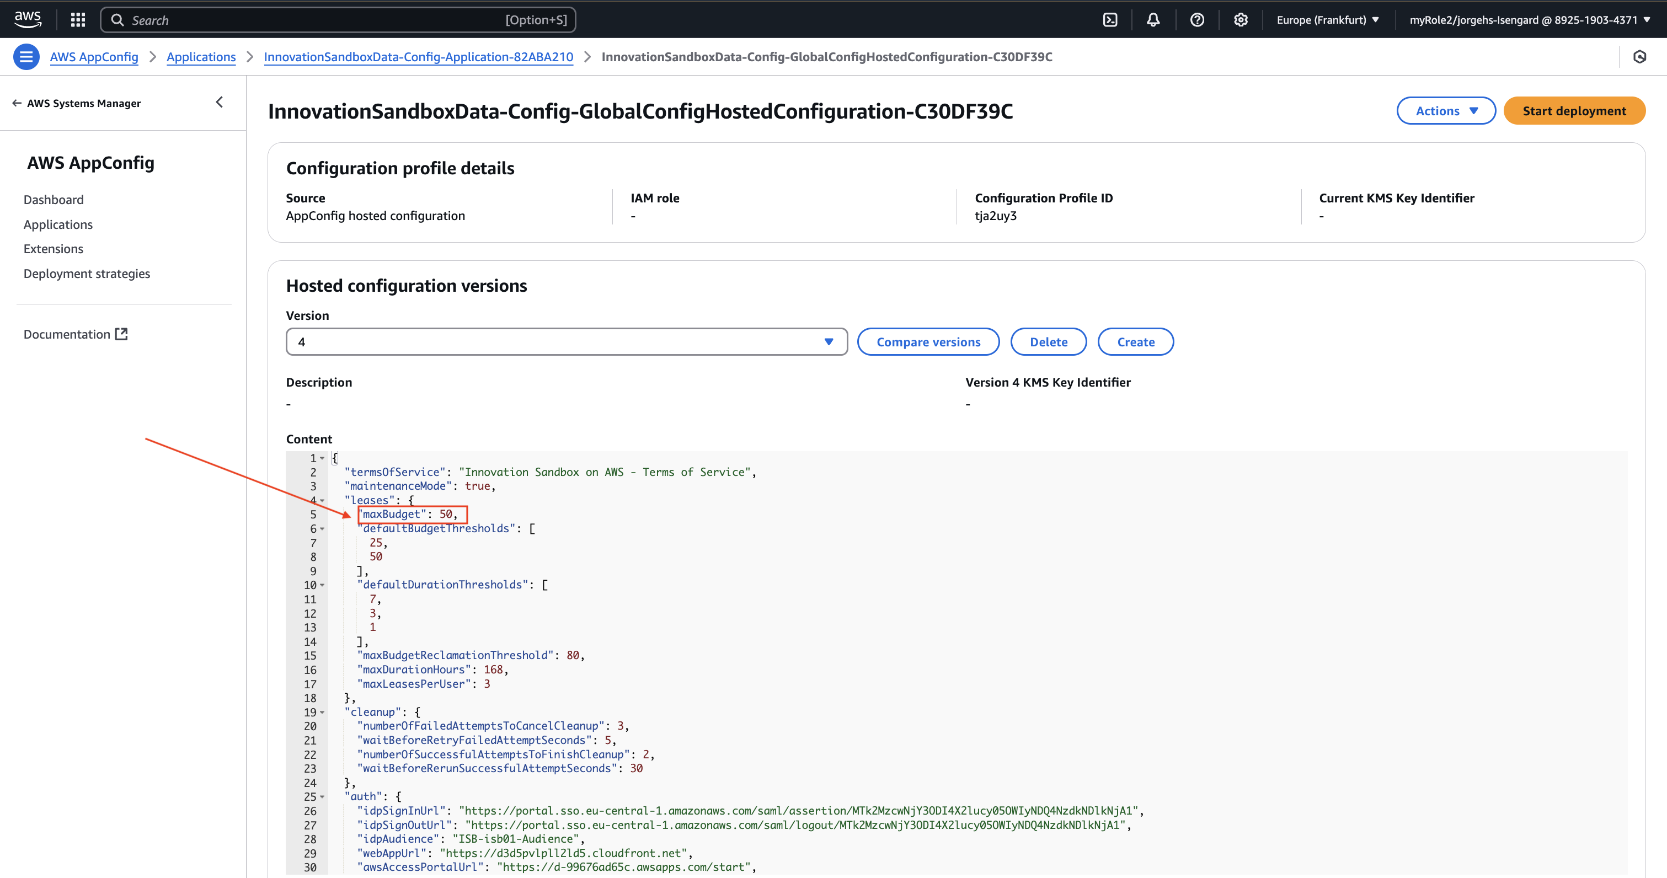Screen dimensions: 1667x878
Task: Open Dashboard in the side navigation
Action: point(54,199)
